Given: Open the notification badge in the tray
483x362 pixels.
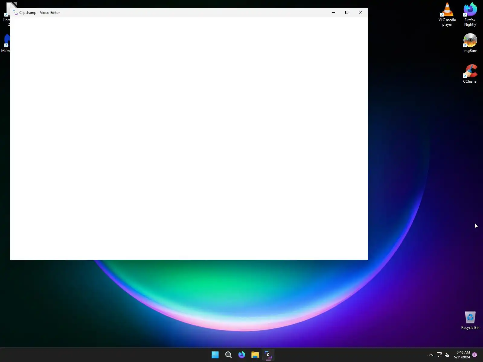Looking at the screenshot, I should (475, 355).
